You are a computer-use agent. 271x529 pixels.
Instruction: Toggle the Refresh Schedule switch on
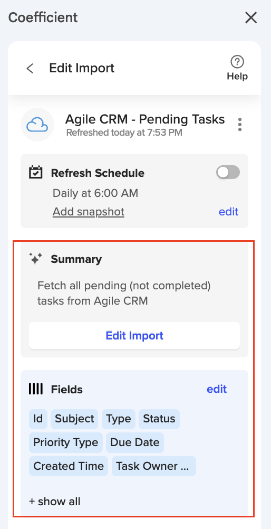(228, 173)
